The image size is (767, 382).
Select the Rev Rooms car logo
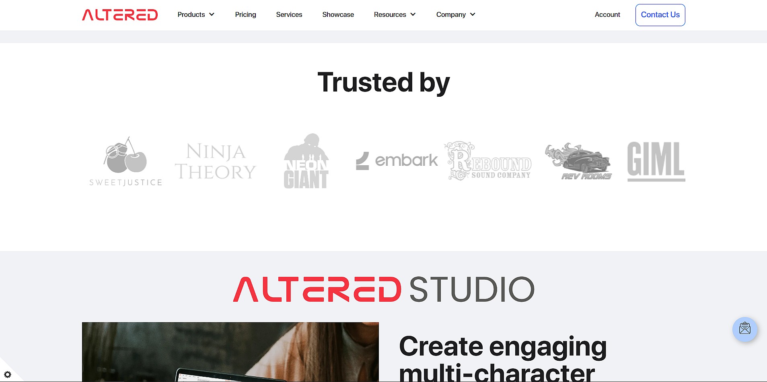[x=578, y=161]
